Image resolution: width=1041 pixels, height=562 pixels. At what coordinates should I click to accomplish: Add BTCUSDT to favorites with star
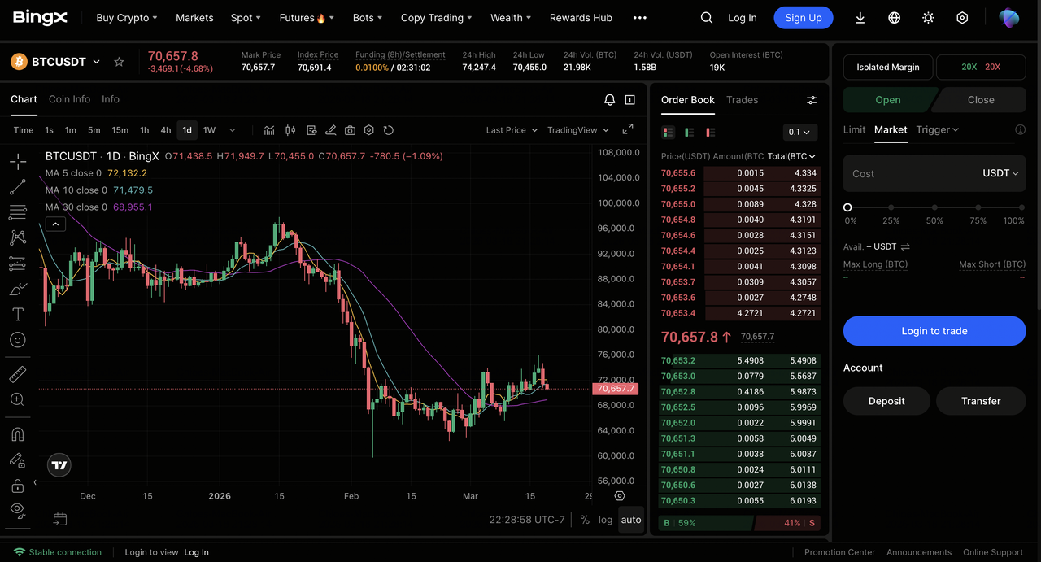tap(119, 62)
